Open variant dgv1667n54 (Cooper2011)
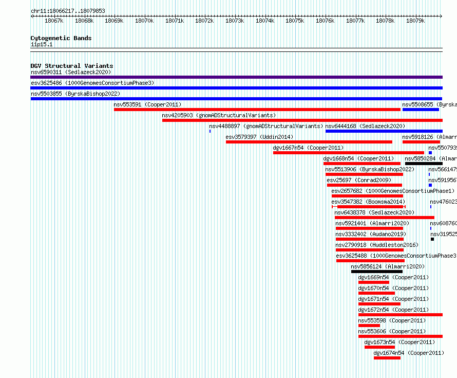 309,148
